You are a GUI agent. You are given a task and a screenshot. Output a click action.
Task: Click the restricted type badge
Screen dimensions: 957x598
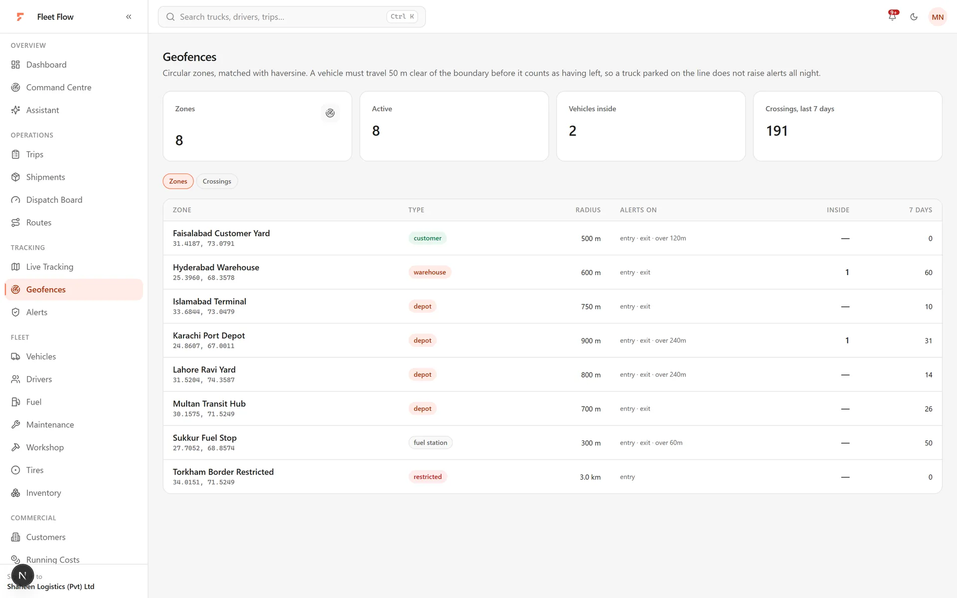[x=428, y=477]
